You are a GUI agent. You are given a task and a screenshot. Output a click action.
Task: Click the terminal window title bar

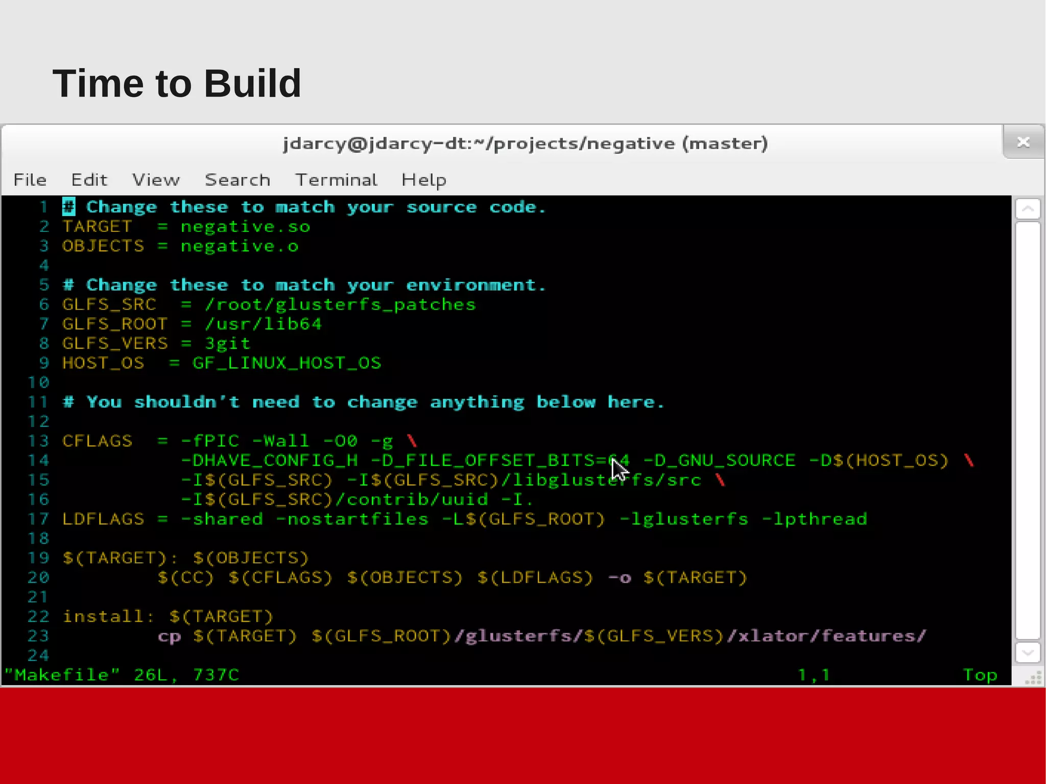tap(525, 144)
